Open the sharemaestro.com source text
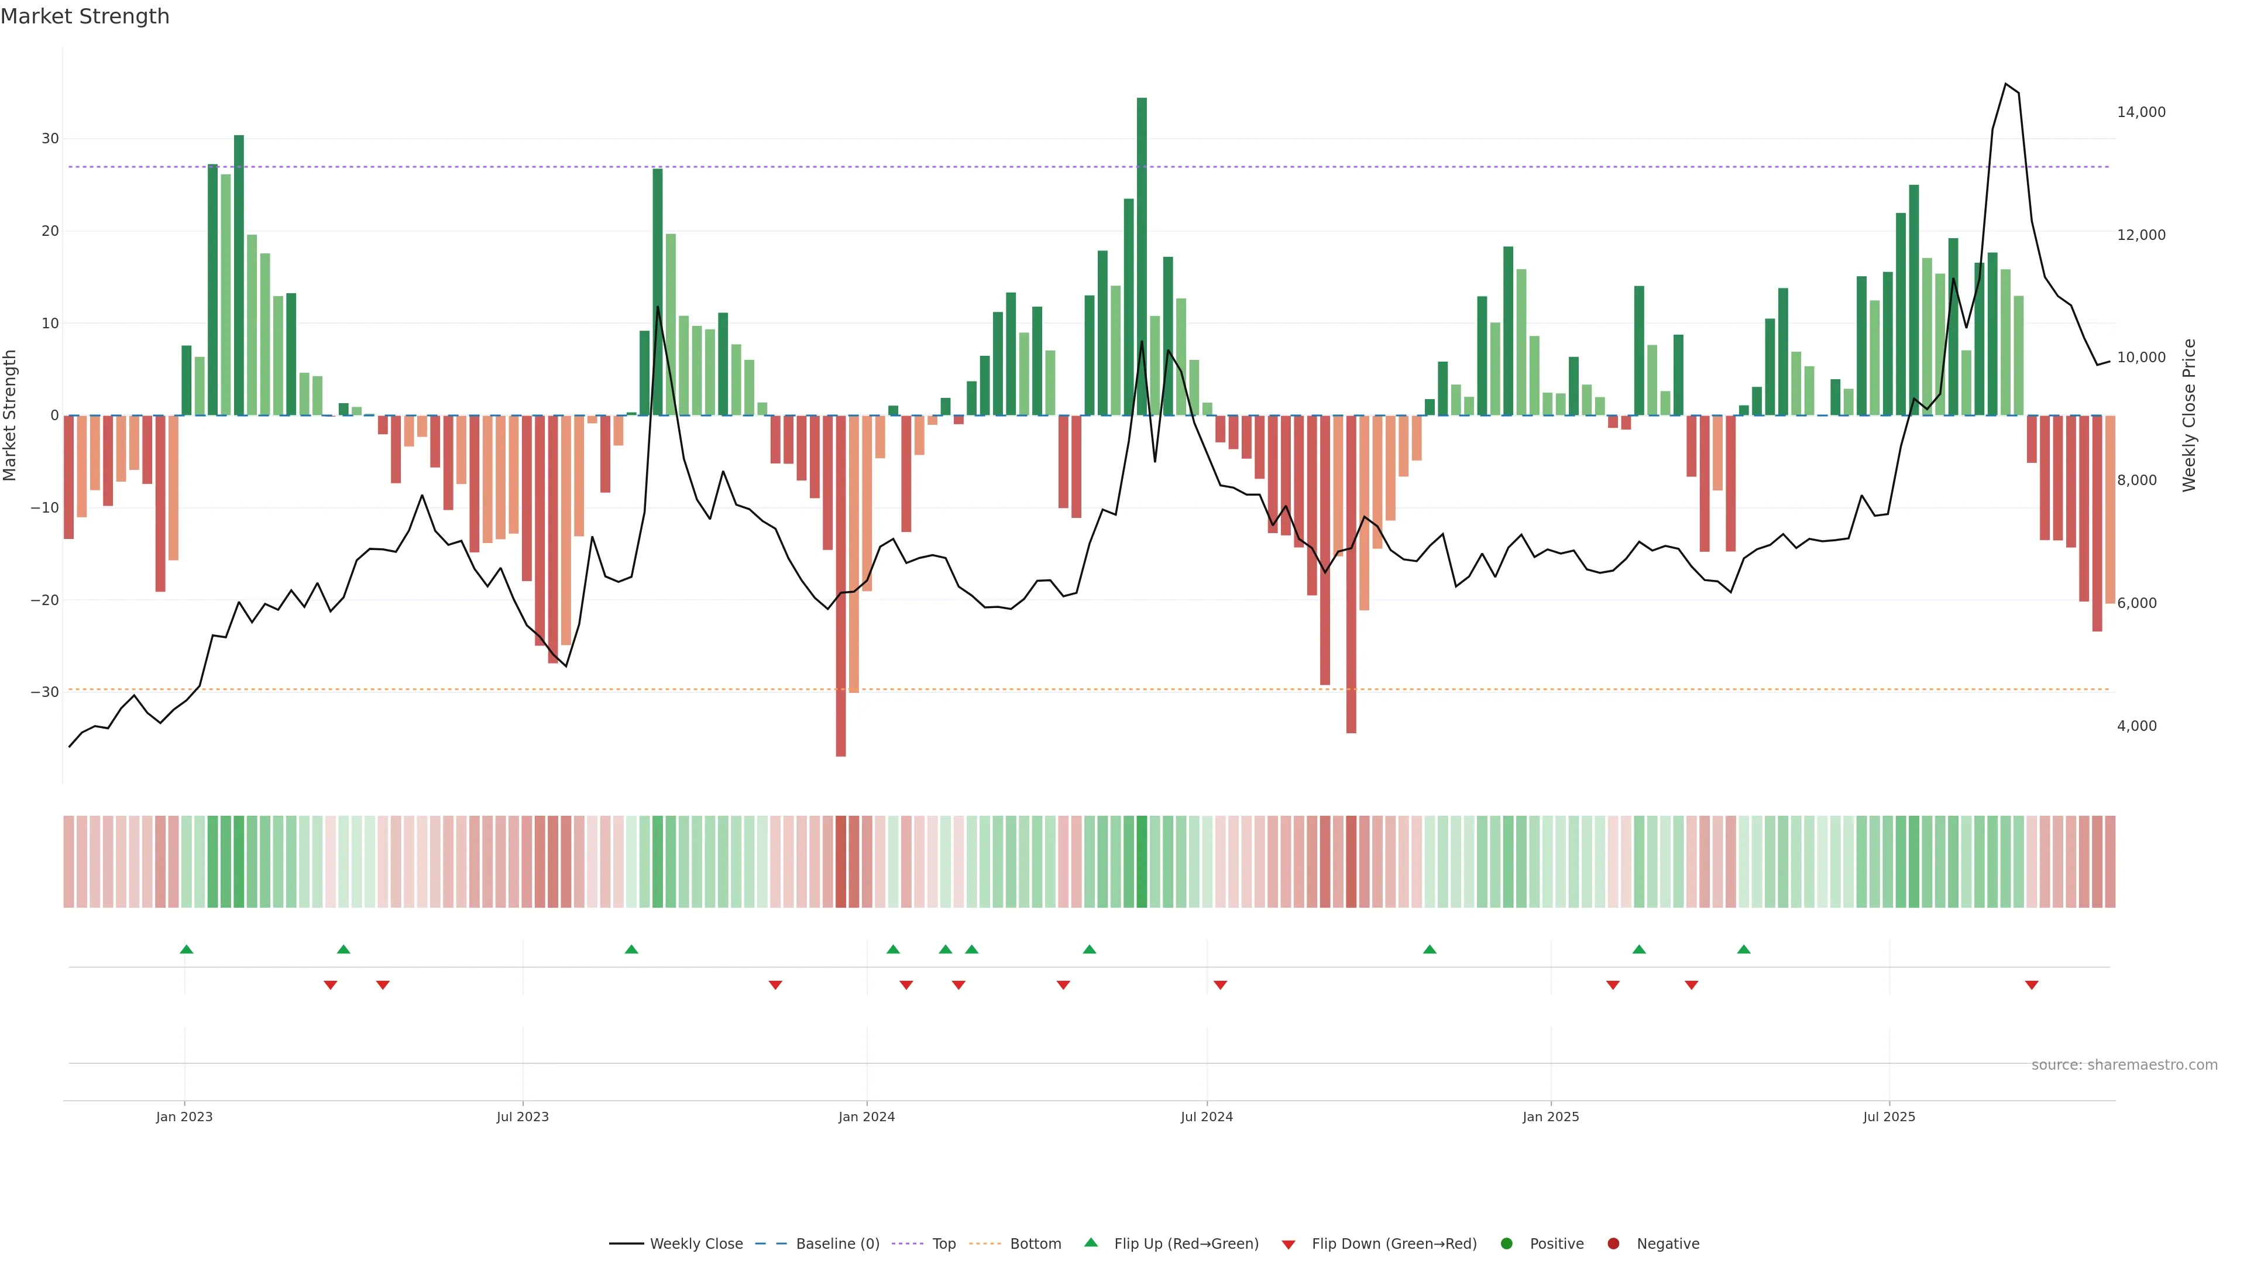The image size is (2247, 1264). (x=2124, y=1064)
